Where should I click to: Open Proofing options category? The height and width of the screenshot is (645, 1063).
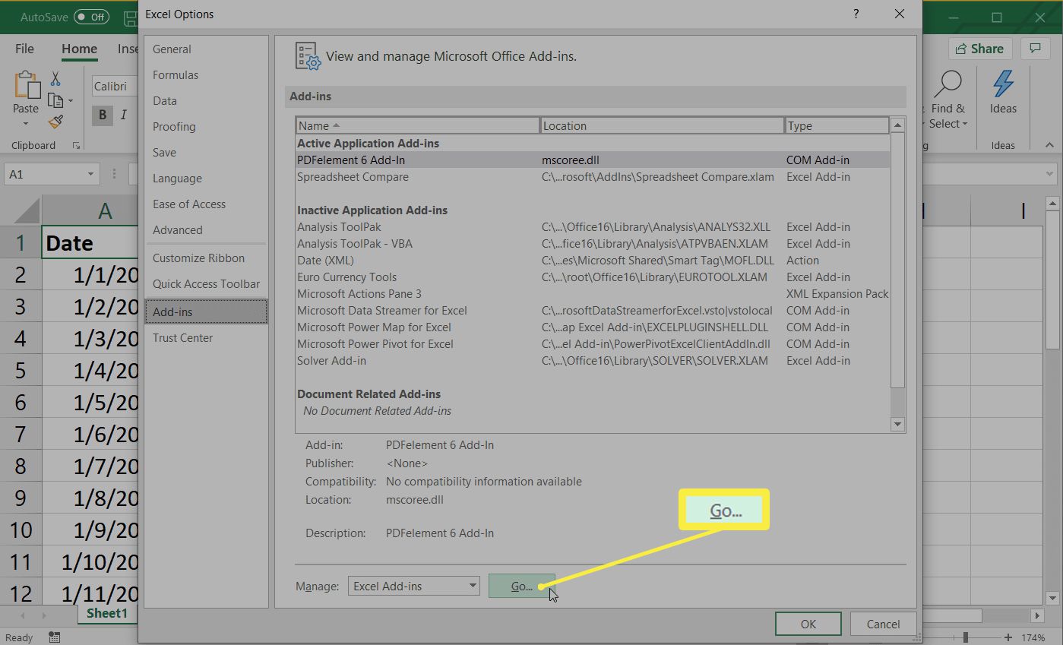[x=206, y=126]
